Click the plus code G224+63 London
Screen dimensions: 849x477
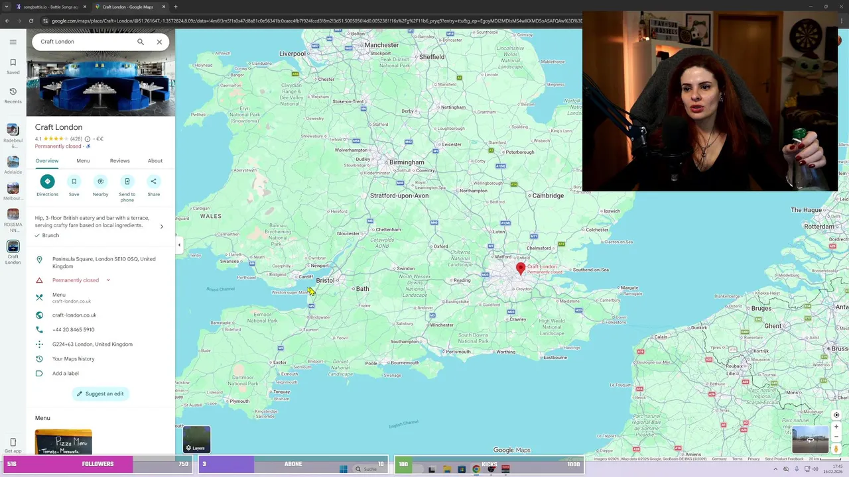point(92,344)
